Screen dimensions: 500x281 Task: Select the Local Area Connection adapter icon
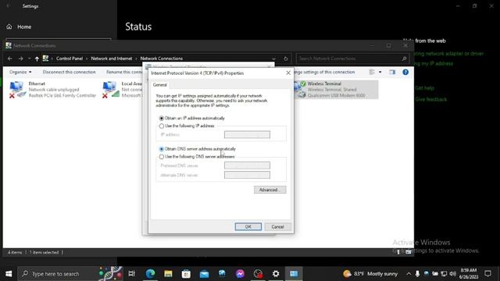pyautogui.click(x=110, y=90)
